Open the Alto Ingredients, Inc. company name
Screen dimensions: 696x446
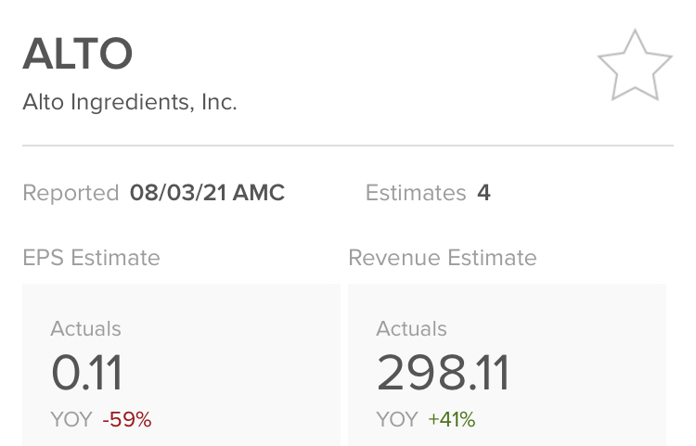pos(130,101)
